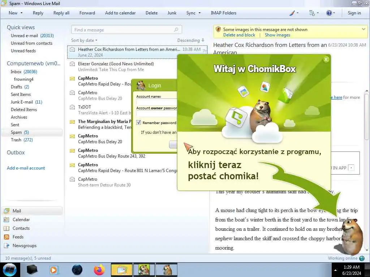This screenshot has height=277, width=370.
Task: Click the Account owner password field
Action: tap(157, 114)
